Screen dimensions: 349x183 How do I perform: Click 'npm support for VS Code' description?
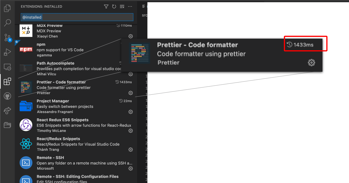point(60,50)
